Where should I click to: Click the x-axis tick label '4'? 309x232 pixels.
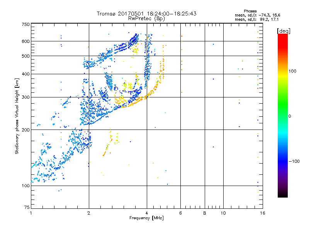point(147,213)
